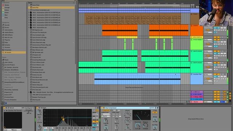Select the Master track header
This screenshot has height=131, width=233.
(x=197, y=102)
